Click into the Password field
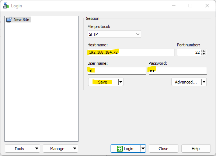This screenshot has height=156, width=216. [x=178, y=71]
